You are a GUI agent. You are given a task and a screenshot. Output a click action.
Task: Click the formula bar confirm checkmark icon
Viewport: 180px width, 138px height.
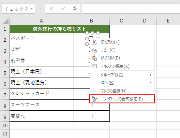[x=63, y=8]
